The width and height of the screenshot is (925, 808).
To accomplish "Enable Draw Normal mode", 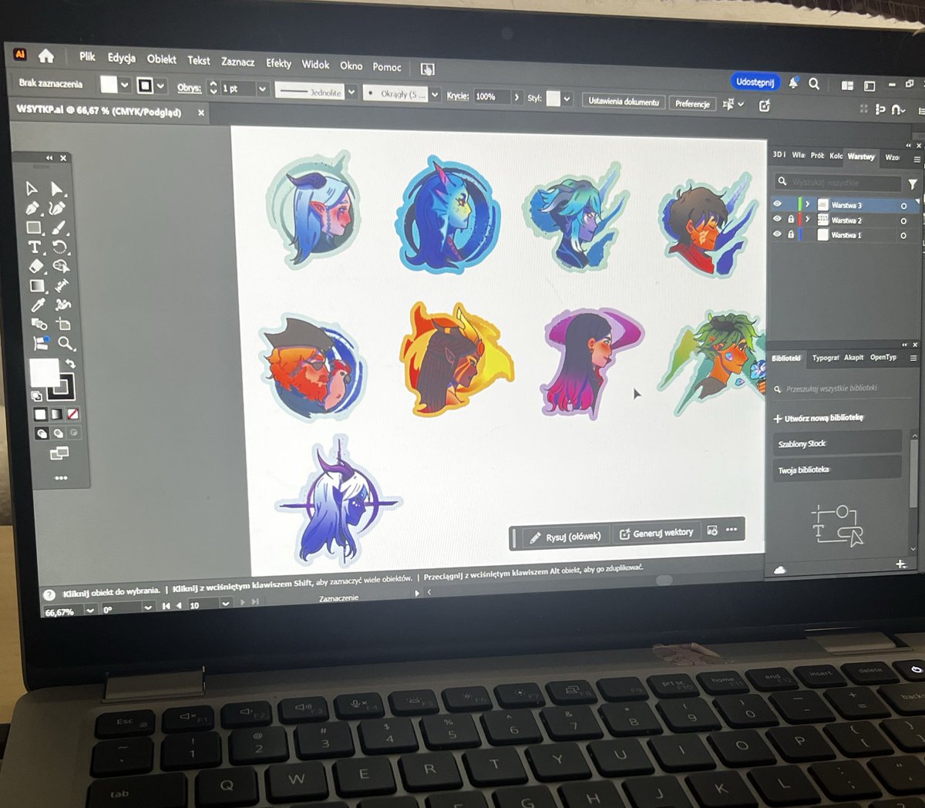I will click(x=42, y=433).
